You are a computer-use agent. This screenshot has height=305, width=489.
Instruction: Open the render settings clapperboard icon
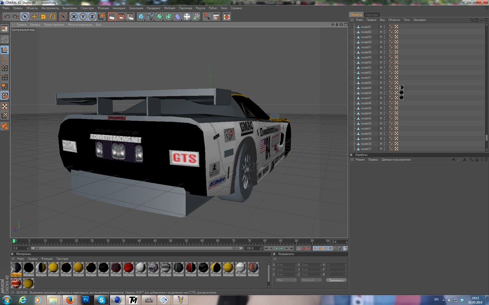[x=130, y=16]
